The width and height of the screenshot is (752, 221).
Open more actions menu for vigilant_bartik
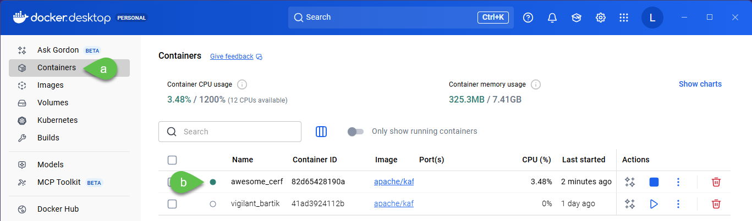coord(678,204)
